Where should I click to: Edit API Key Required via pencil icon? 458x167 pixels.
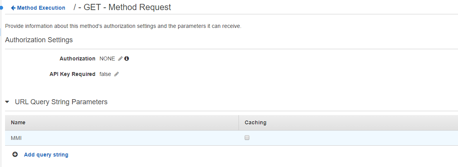(117, 74)
